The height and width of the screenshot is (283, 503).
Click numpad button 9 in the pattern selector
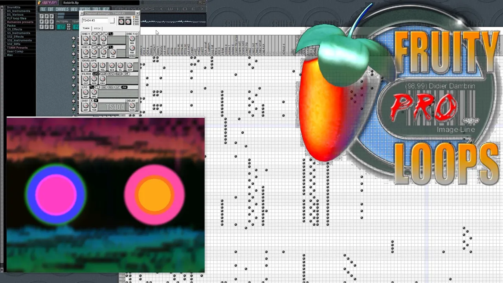[x=52, y=17]
